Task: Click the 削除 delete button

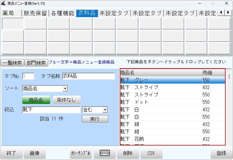Action: [x=127, y=153]
